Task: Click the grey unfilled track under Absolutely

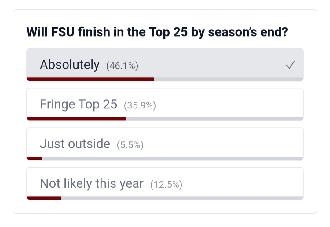Action: coord(229,79)
